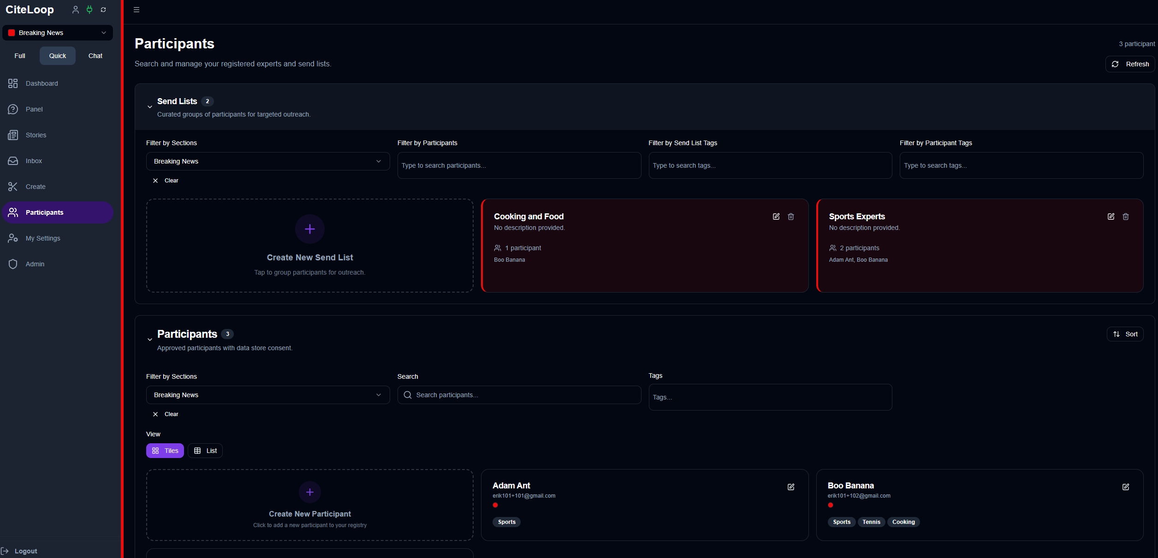Open Admin from the sidebar
The image size is (1158, 558).
[x=58, y=264]
